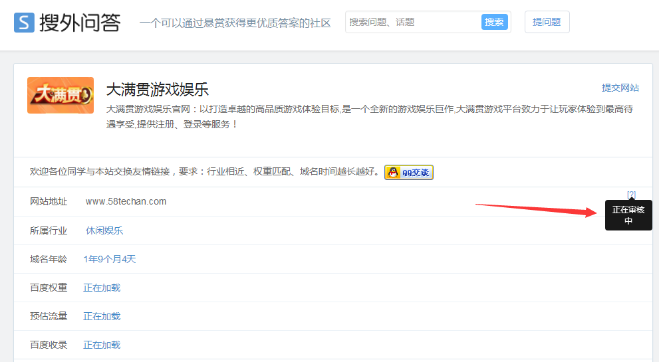Select the 百度收录 label
This screenshot has width=659, height=362.
point(49,345)
